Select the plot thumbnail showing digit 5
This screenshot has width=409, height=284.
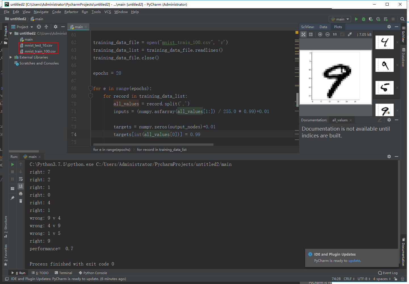(385, 88)
